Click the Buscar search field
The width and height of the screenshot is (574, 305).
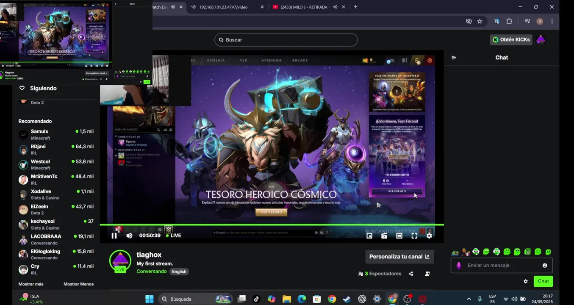coord(286,40)
